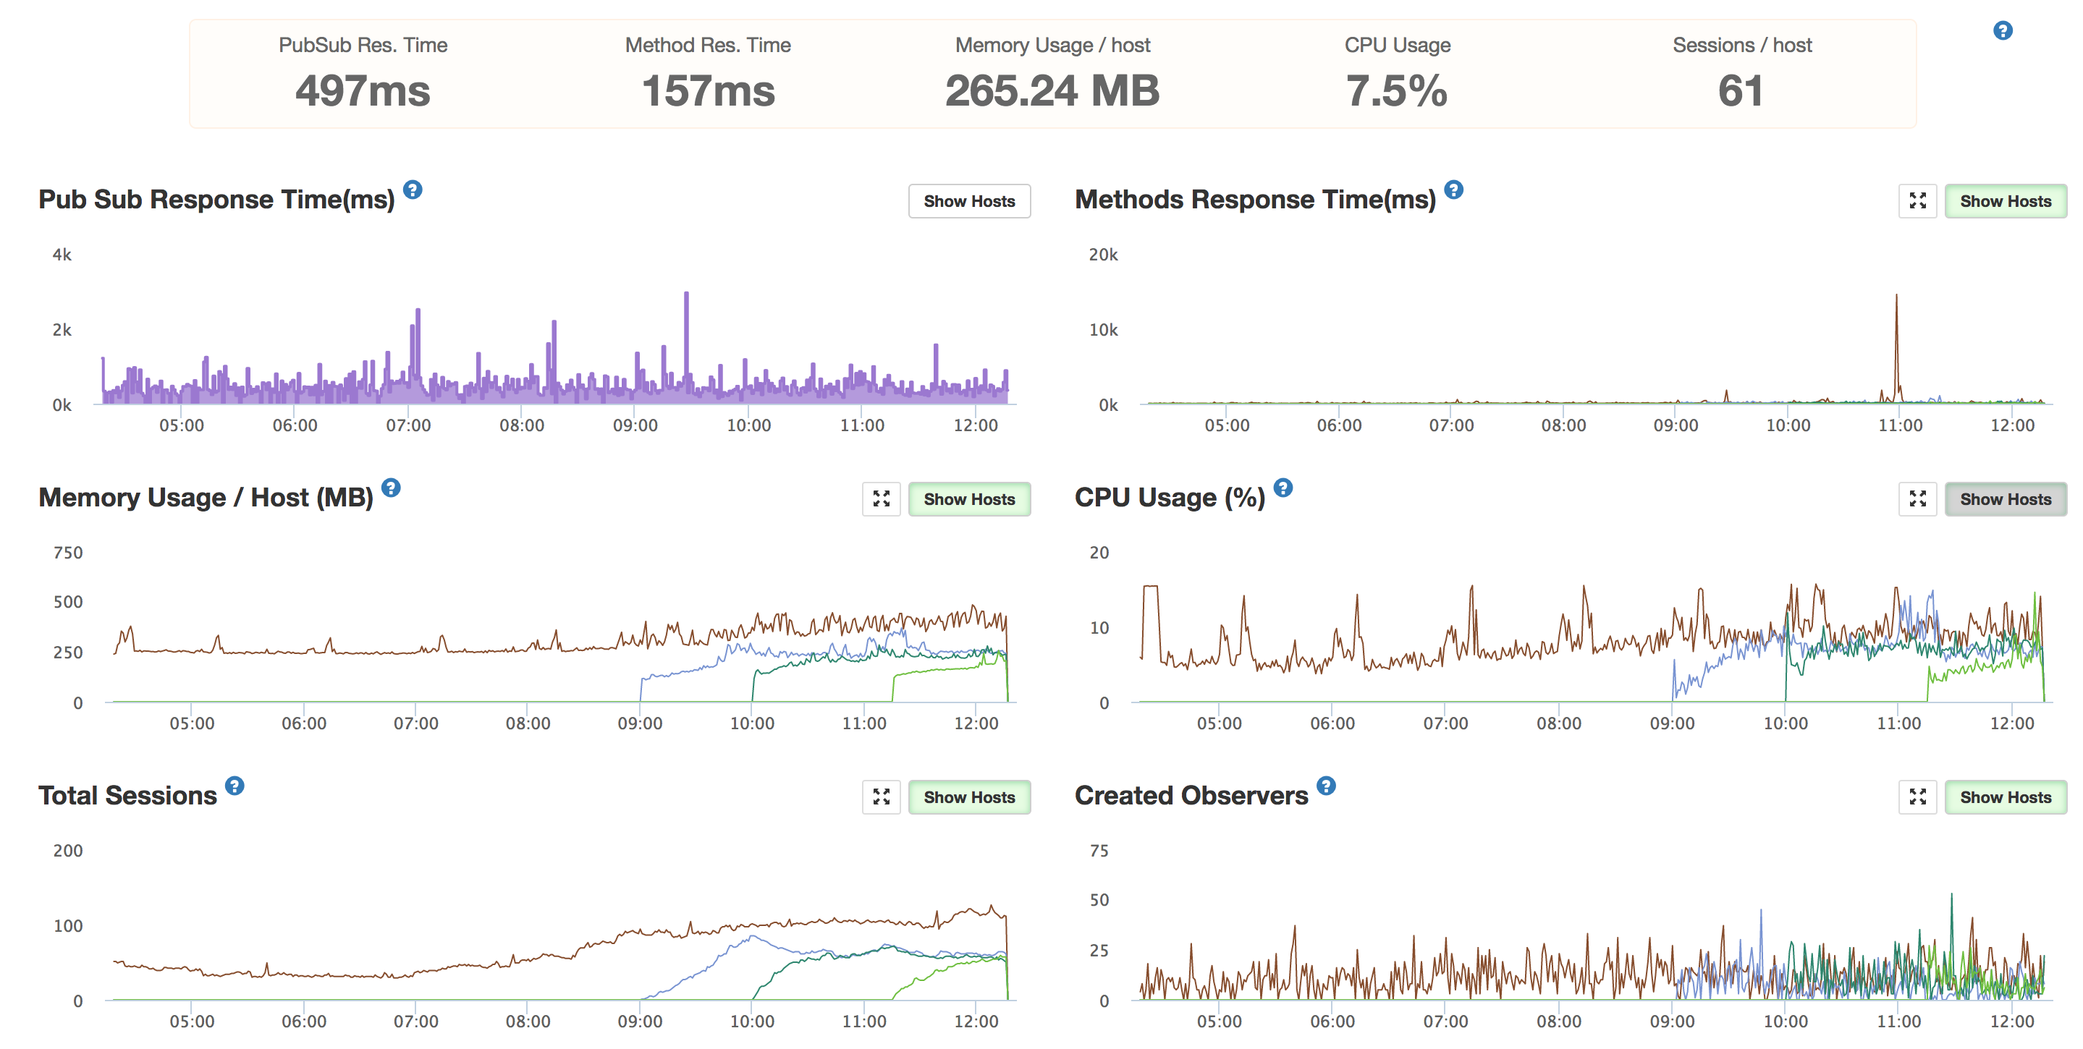Viewport: 2083px width, 1049px height.
Task: Click the 265.24 MB memory usage value
Action: click(1052, 90)
